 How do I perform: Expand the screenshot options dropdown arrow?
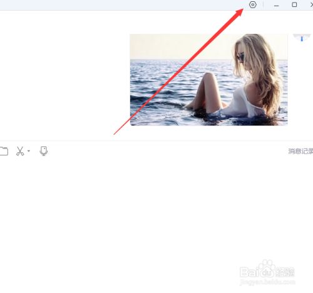coord(29,151)
